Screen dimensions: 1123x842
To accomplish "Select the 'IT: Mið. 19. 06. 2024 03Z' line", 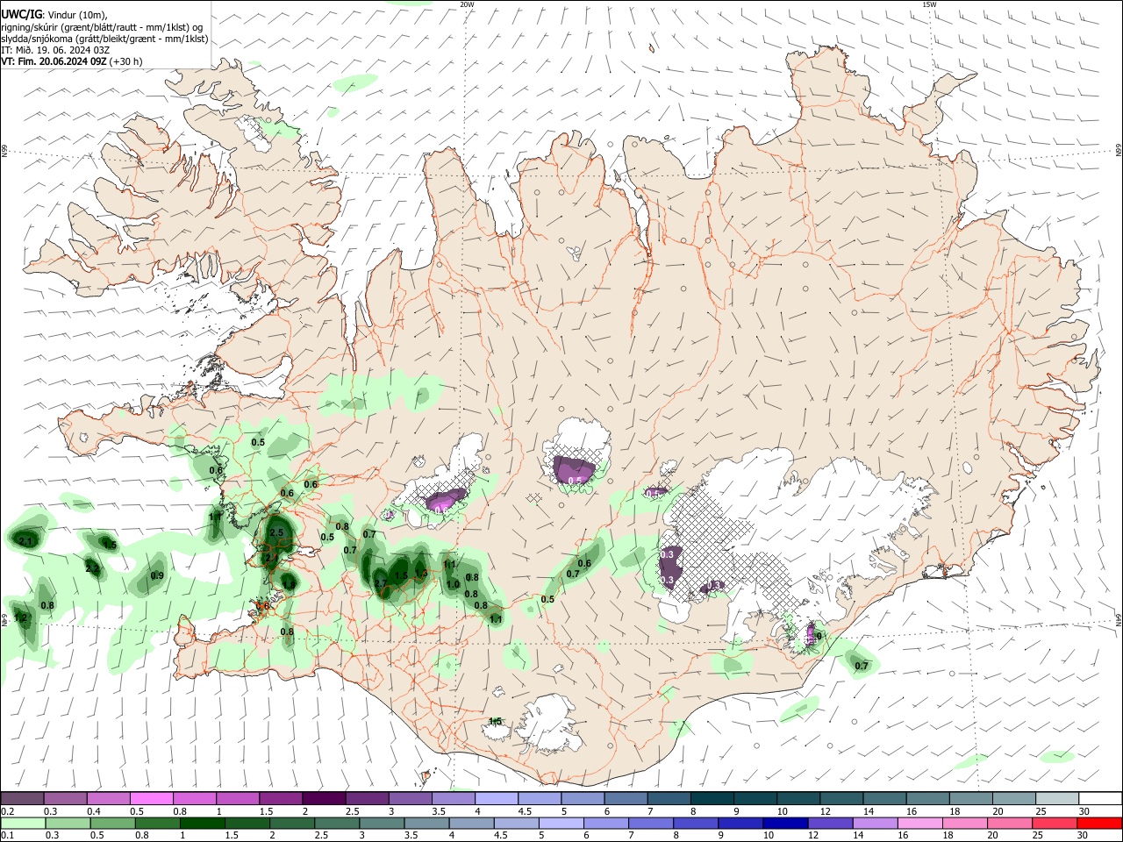I will pos(55,50).
